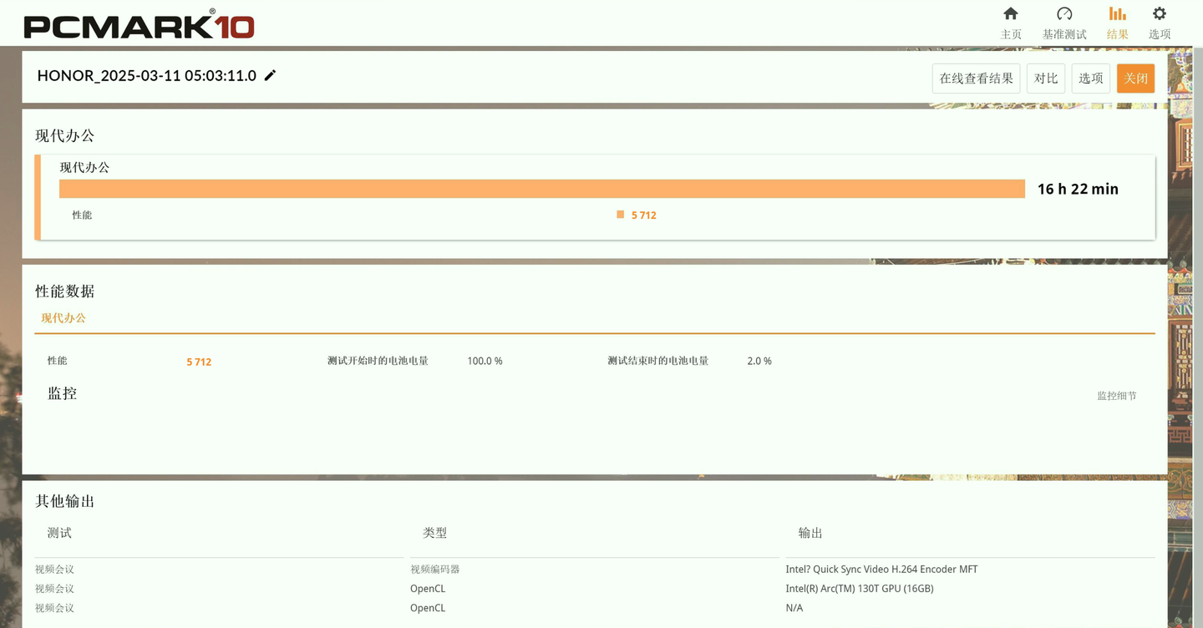Click the 类型 column header
Screen dimensions: 1203x628
coord(434,533)
